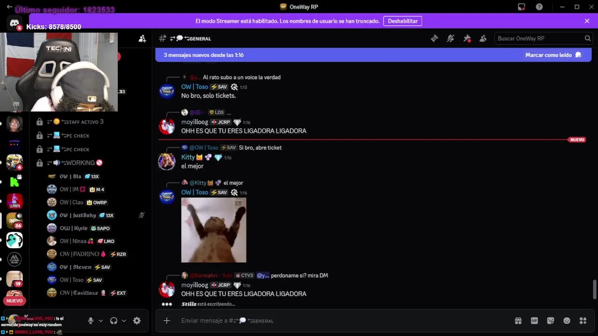This screenshot has height=336, width=598.
Task: Expand the headphones output options arrow
Action: (124, 321)
